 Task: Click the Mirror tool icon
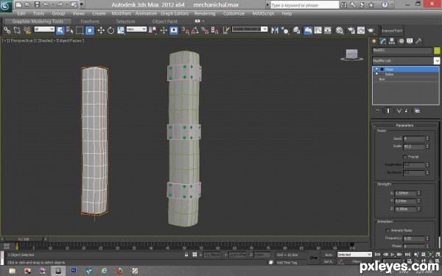(x=275, y=30)
